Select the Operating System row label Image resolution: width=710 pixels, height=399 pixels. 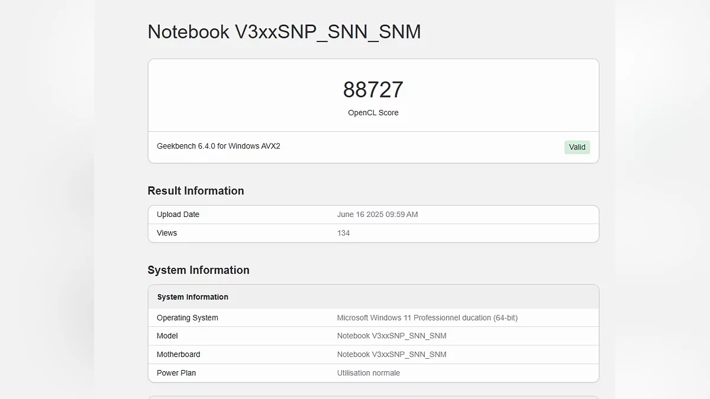[x=188, y=318]
